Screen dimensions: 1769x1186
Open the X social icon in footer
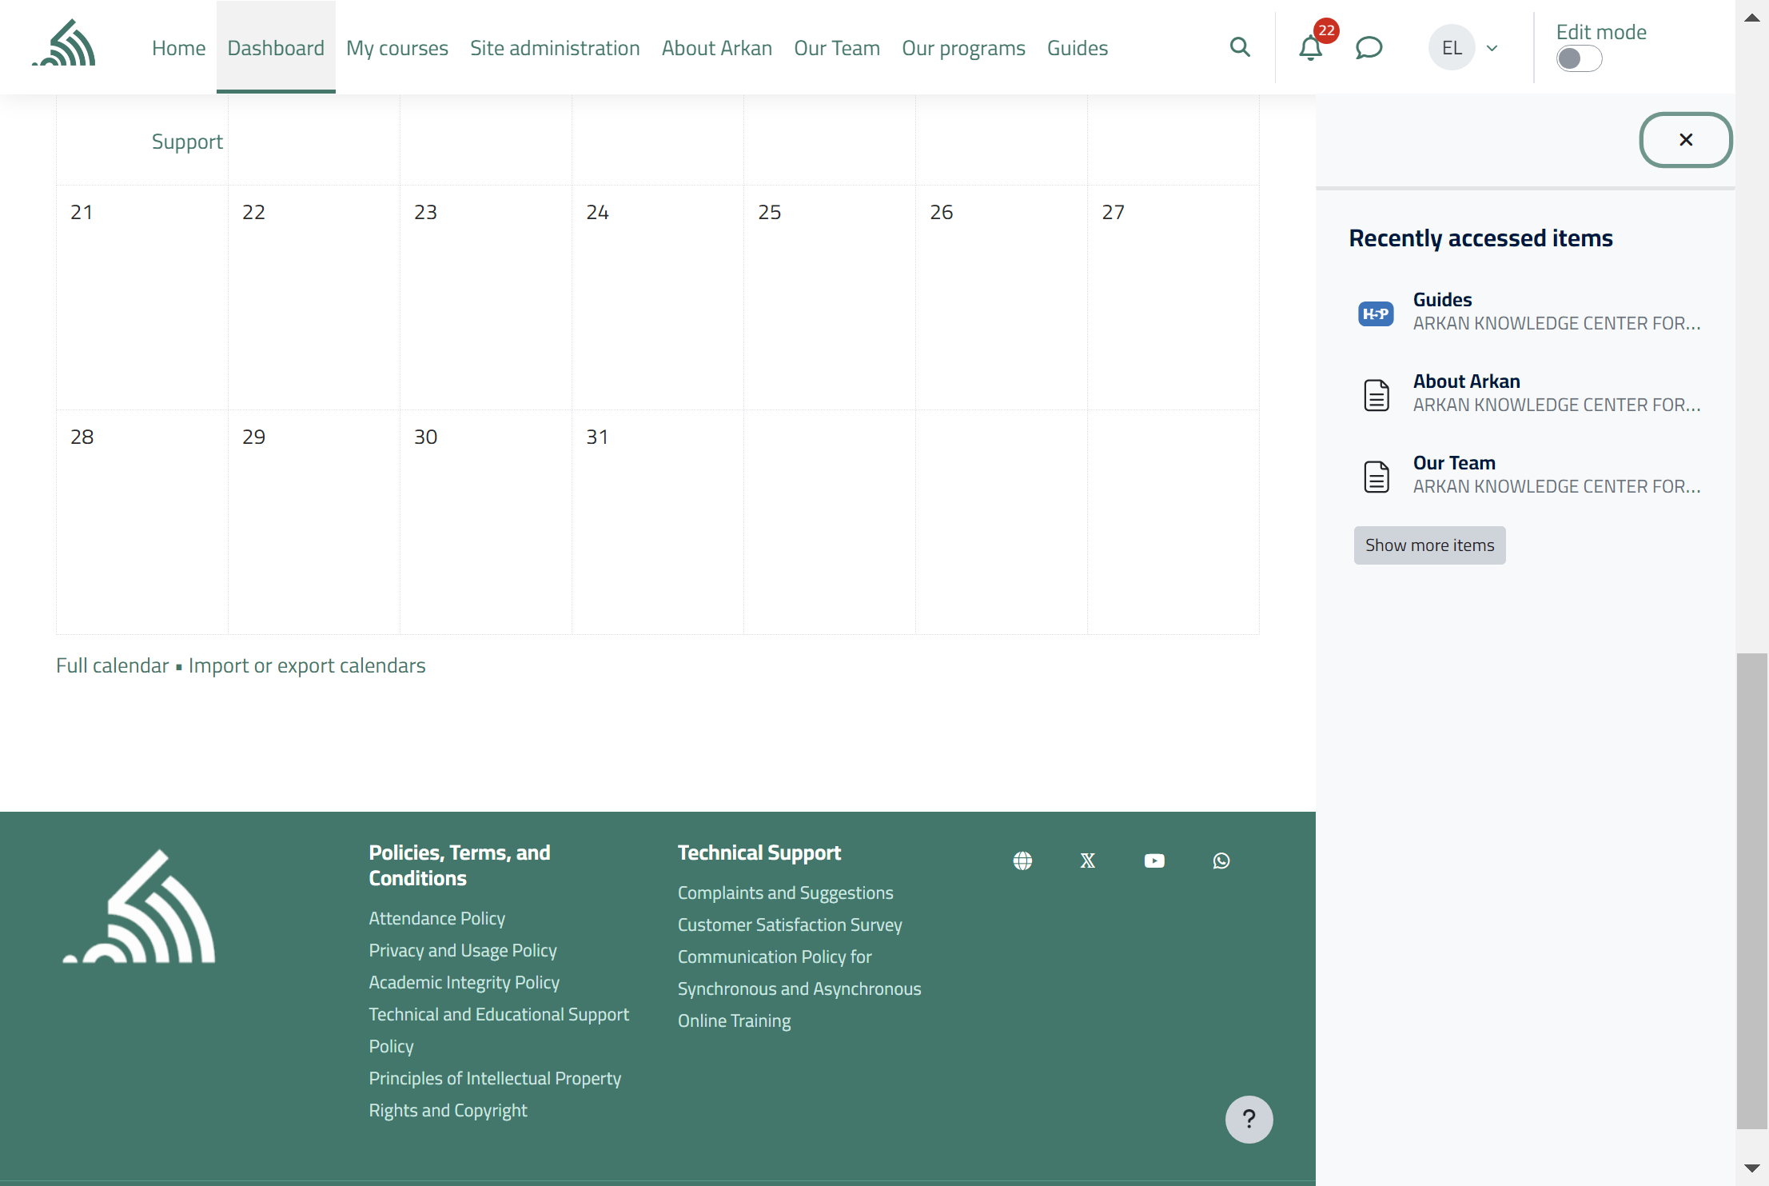click(x=1088, y=861)
